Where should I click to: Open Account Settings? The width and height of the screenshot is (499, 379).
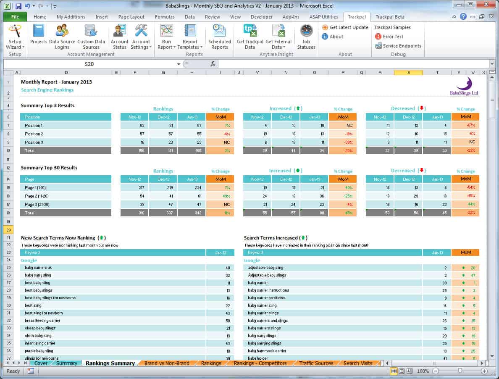[141, 37]
